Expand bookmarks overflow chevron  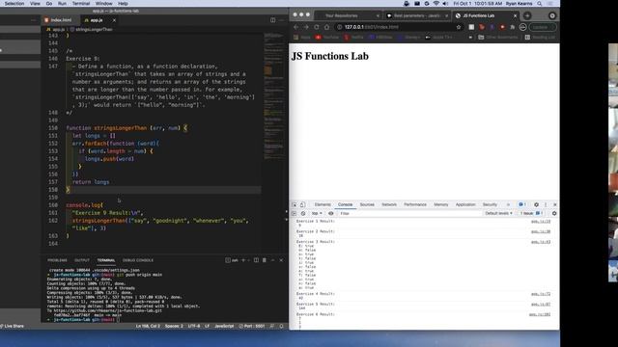(470, 38)
